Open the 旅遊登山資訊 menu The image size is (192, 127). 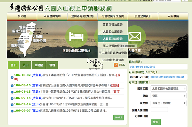click(143, 16)
